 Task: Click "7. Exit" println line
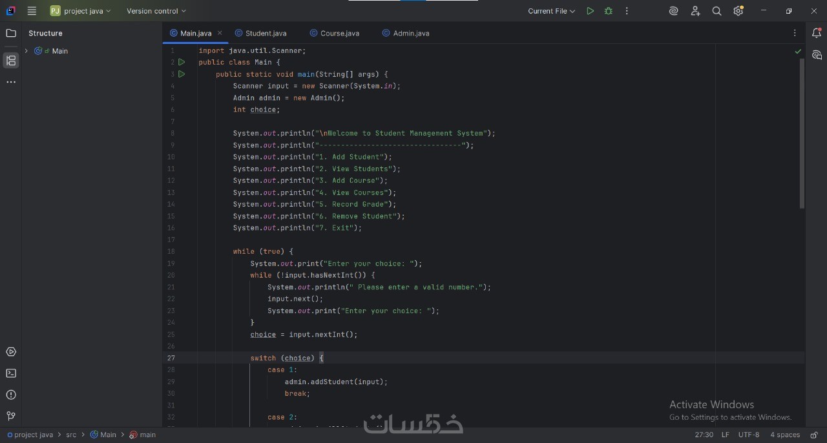pyautogui.click(x=297, y=228)
